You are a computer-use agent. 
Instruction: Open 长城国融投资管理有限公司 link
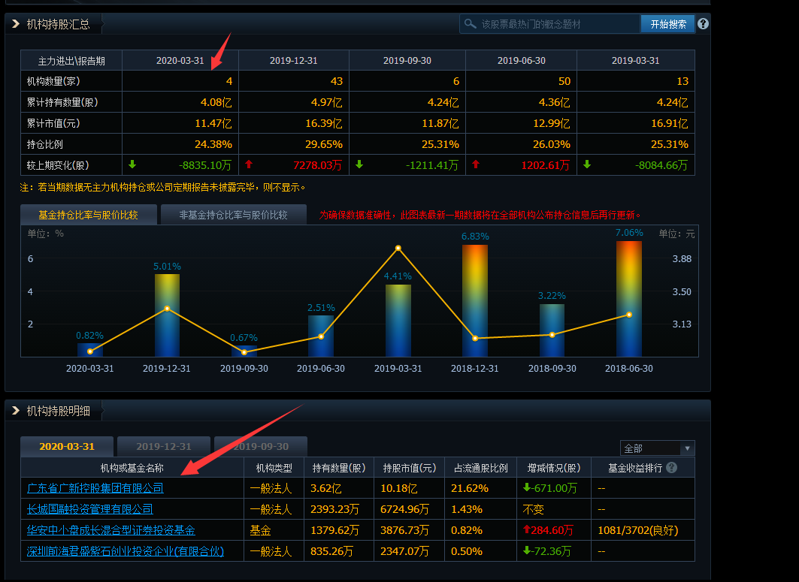click(89, 509)
